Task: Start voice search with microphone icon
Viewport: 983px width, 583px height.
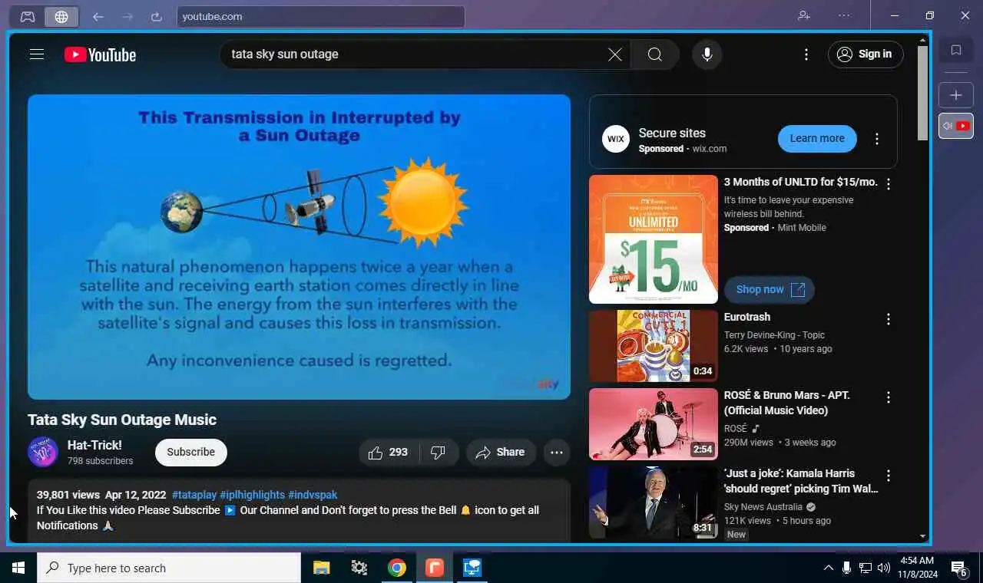Action: pyautogui.click(x=707, y=54)
